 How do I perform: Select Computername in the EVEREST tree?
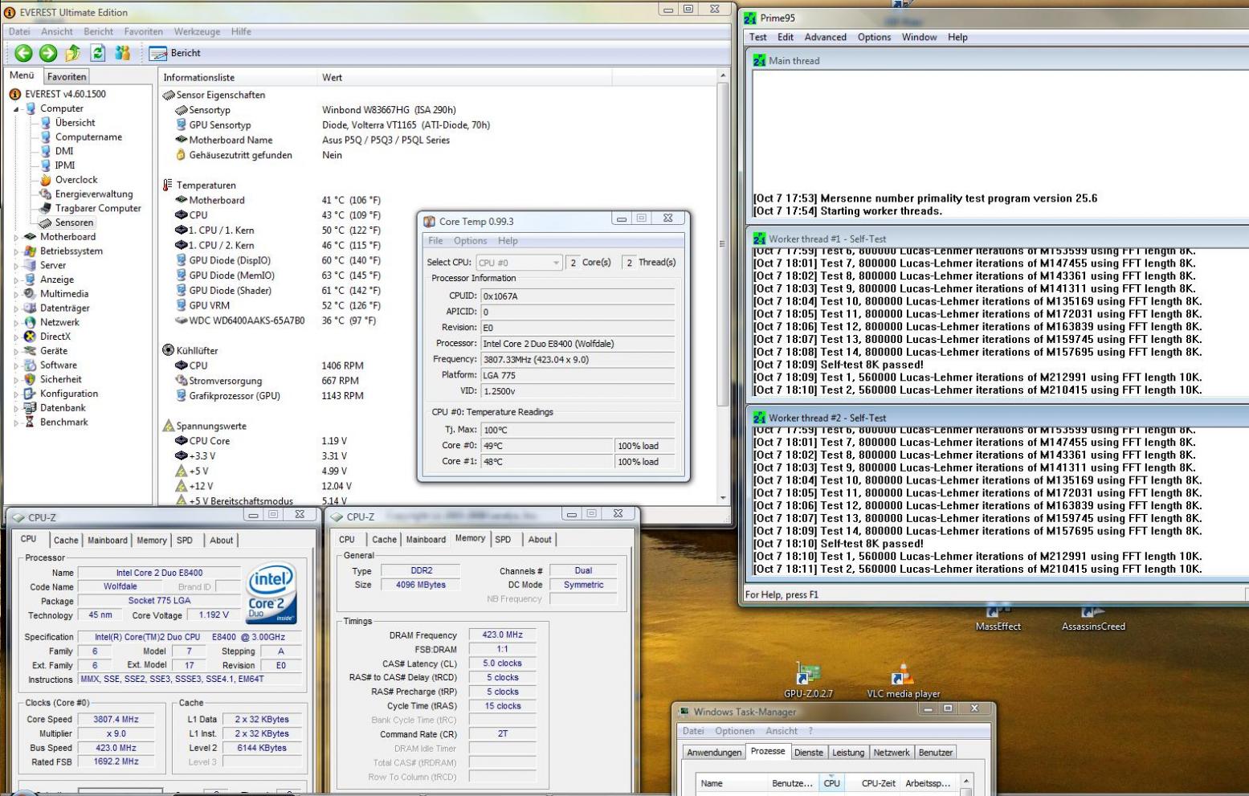(88, 137)
